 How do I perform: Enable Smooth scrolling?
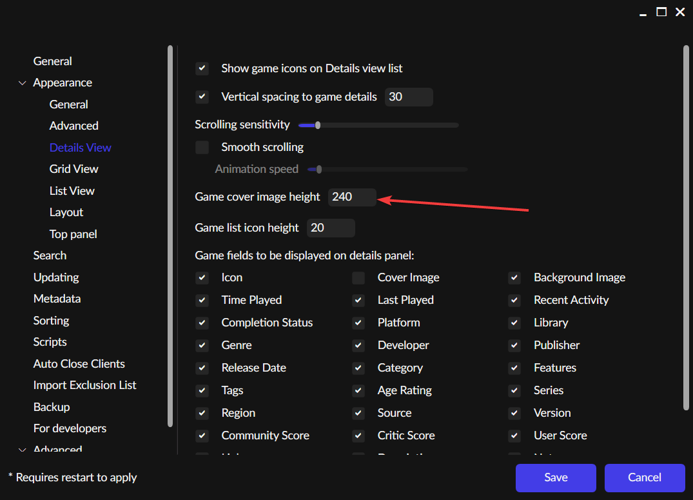[x=202, y=147]
